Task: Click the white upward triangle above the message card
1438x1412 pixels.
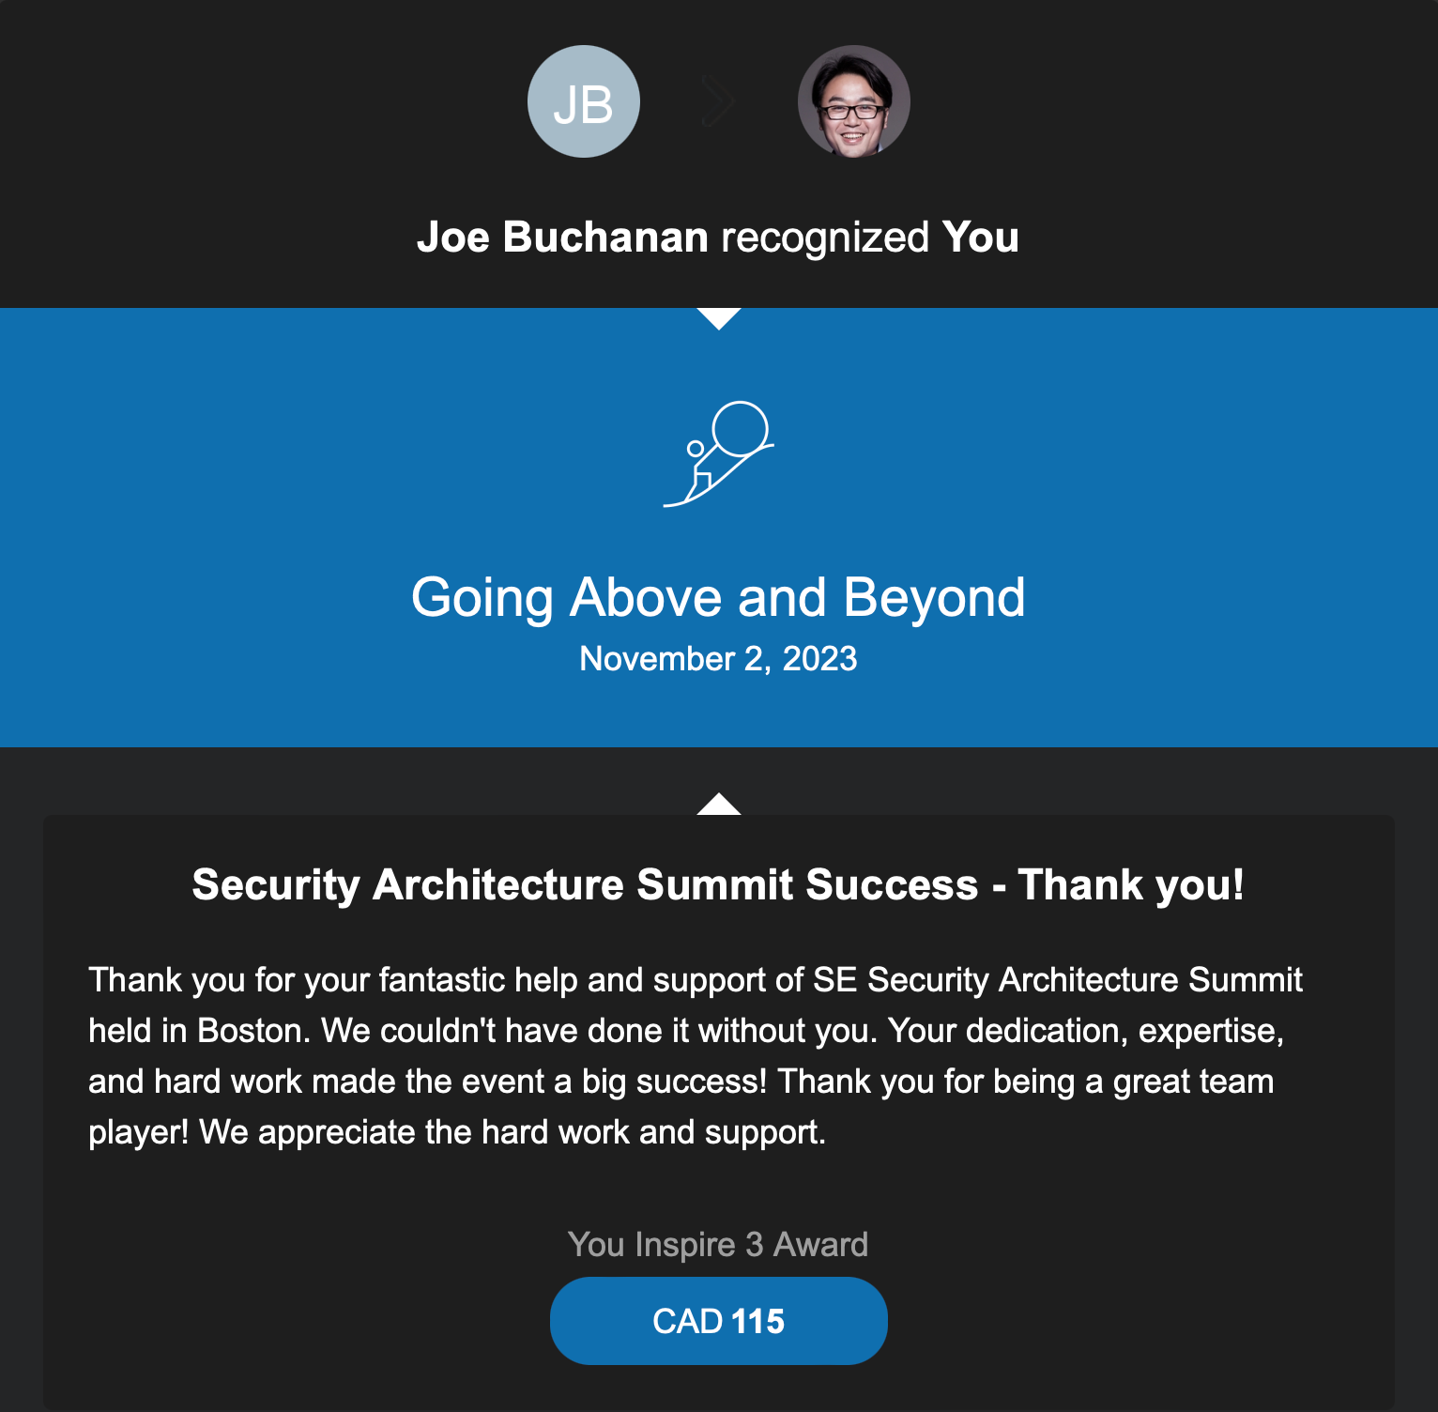Action: point(719,805)
